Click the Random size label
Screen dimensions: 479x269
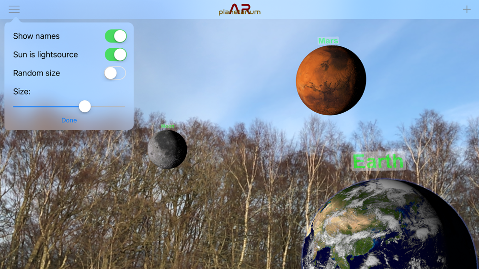point(37,73)
